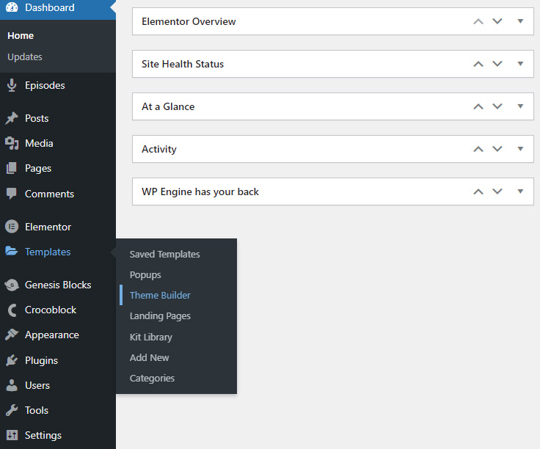Open the Users menu label
540x449 pixels.
click(37, 385)
